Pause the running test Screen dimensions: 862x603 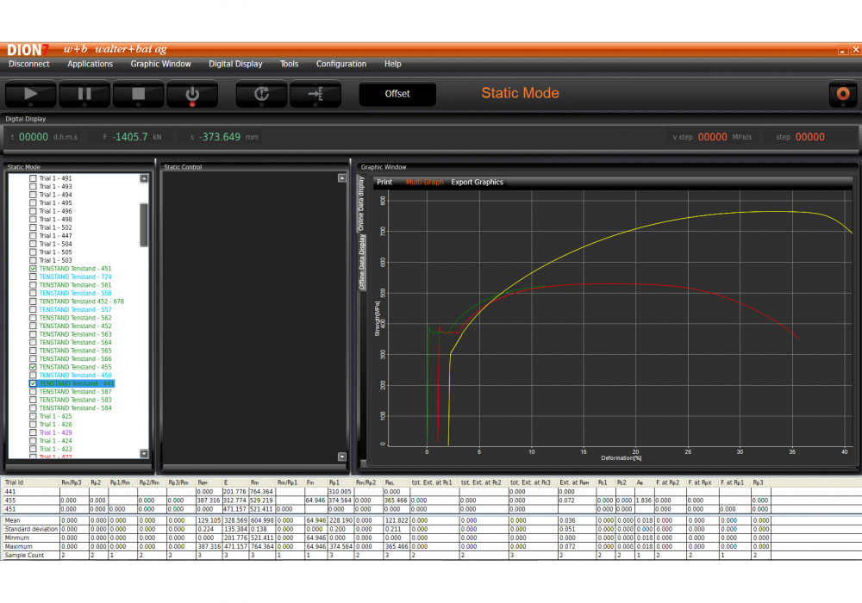click(x=84, y=94)
